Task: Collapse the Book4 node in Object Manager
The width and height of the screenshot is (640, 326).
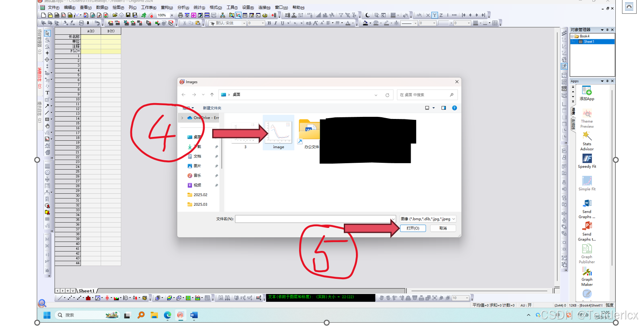Action: 572,36
